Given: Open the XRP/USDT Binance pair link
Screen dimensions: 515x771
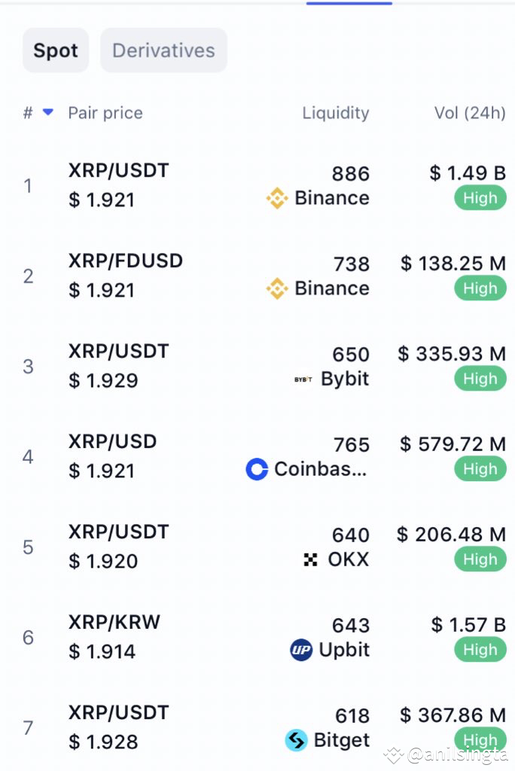Looking at the screenshot, I should [117, 170].
